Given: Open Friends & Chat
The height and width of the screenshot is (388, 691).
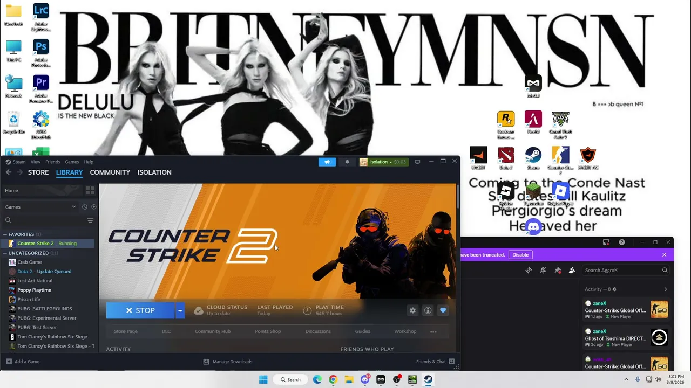Looking at the screenshot, I should 435,362.
